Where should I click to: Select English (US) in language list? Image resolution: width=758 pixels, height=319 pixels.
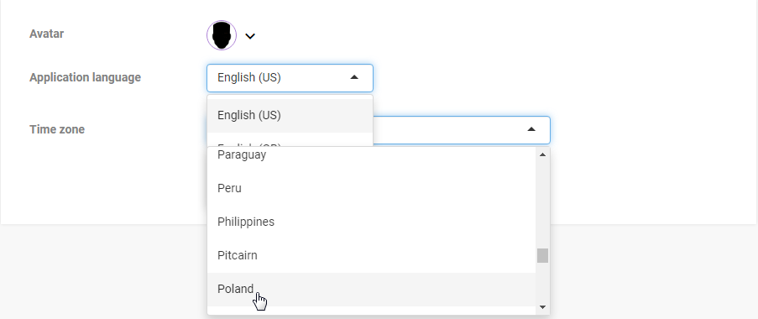coord(290,116)
